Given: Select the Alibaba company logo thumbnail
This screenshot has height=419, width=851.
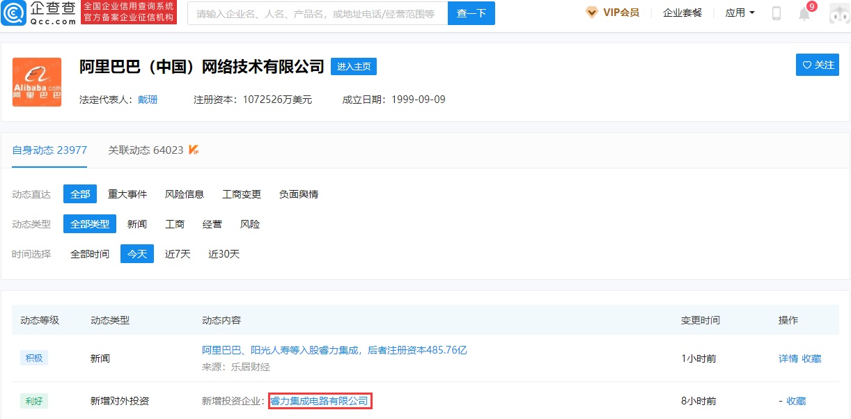Looking at the screenshot, I should 37,82.
